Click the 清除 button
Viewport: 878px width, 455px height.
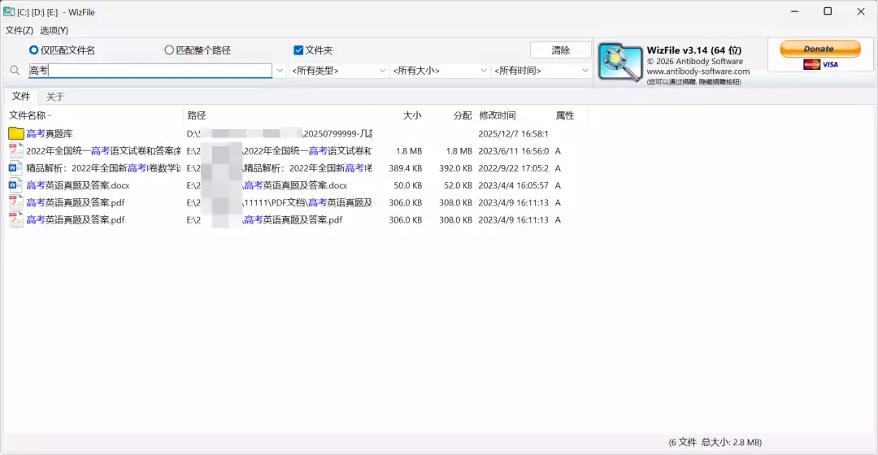point(560,50)
